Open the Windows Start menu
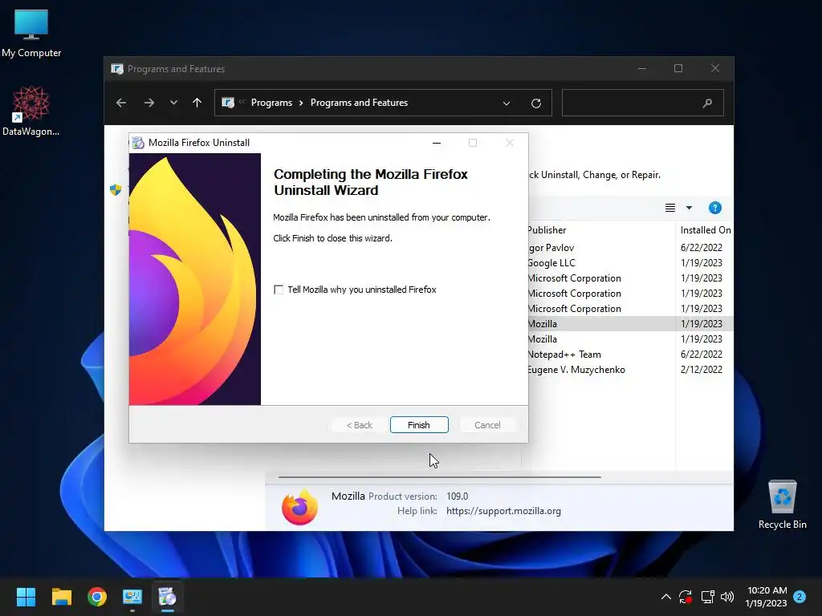The height and width of the screenshot is (616, 822). pos(26,597)
